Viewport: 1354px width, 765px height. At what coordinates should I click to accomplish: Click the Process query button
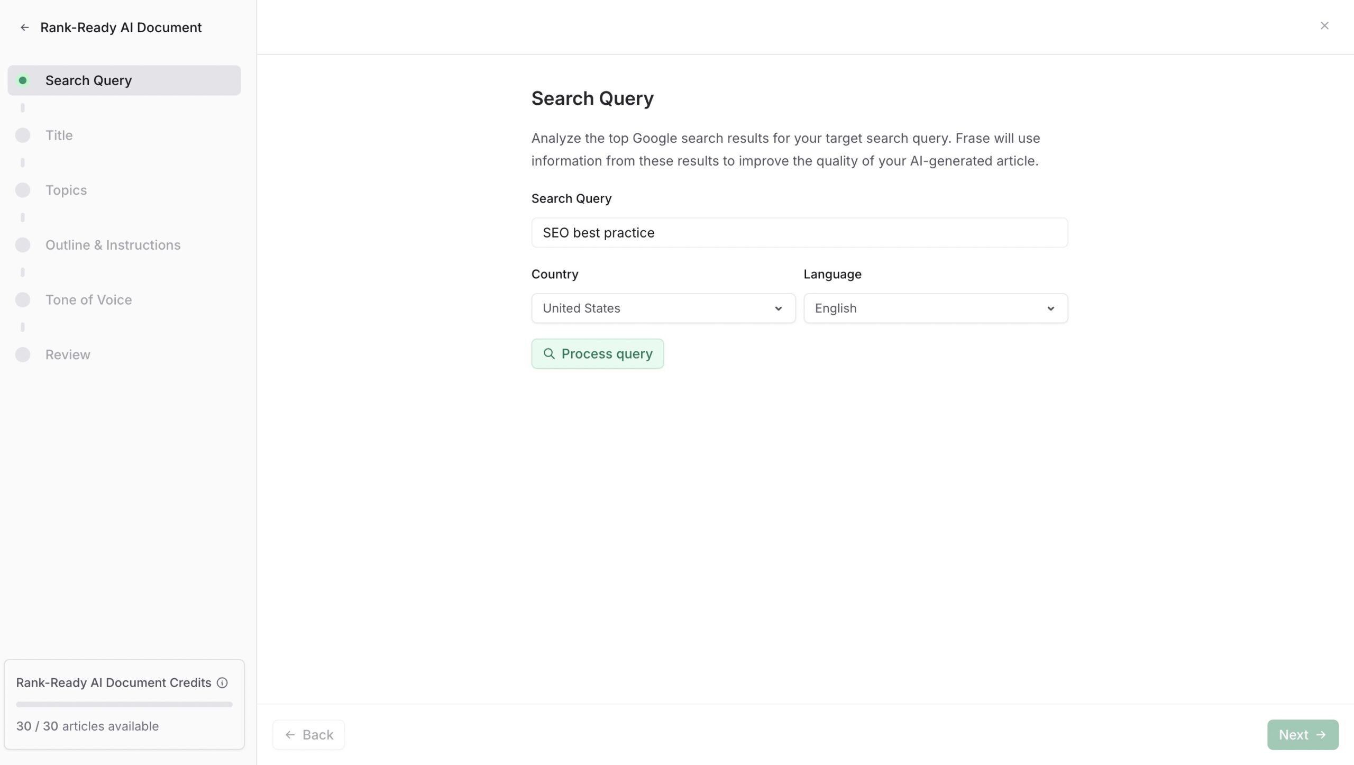[x=597, y=354]
